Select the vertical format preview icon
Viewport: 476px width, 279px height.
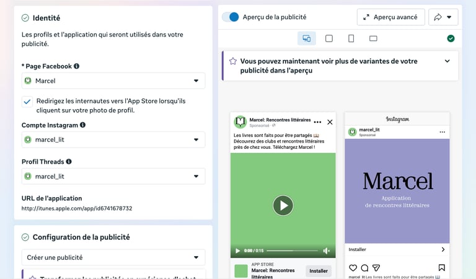point(351,38)
